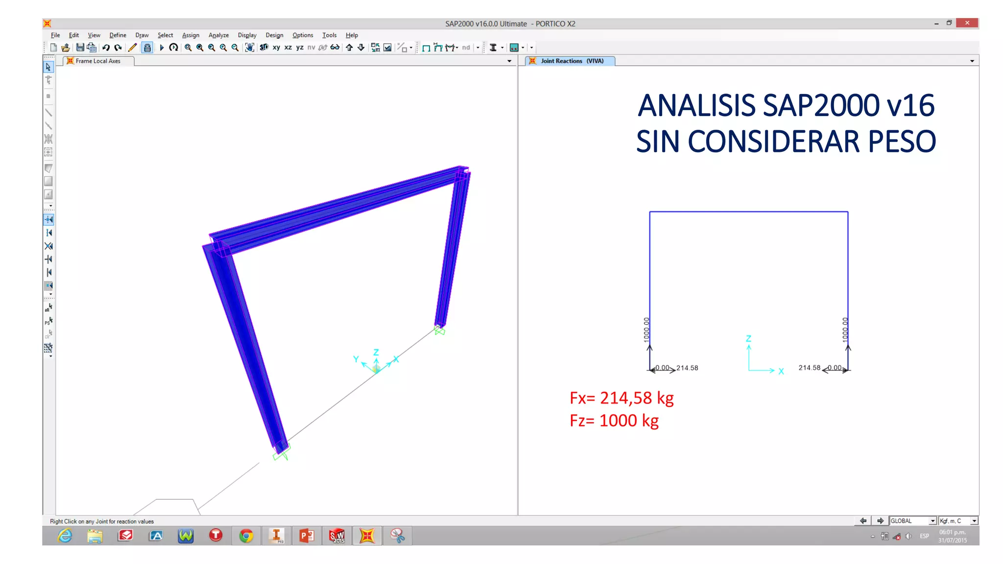Toggle snap to points and grid intersections
This screenshot has height=564, width=1003.
[48, 219]
